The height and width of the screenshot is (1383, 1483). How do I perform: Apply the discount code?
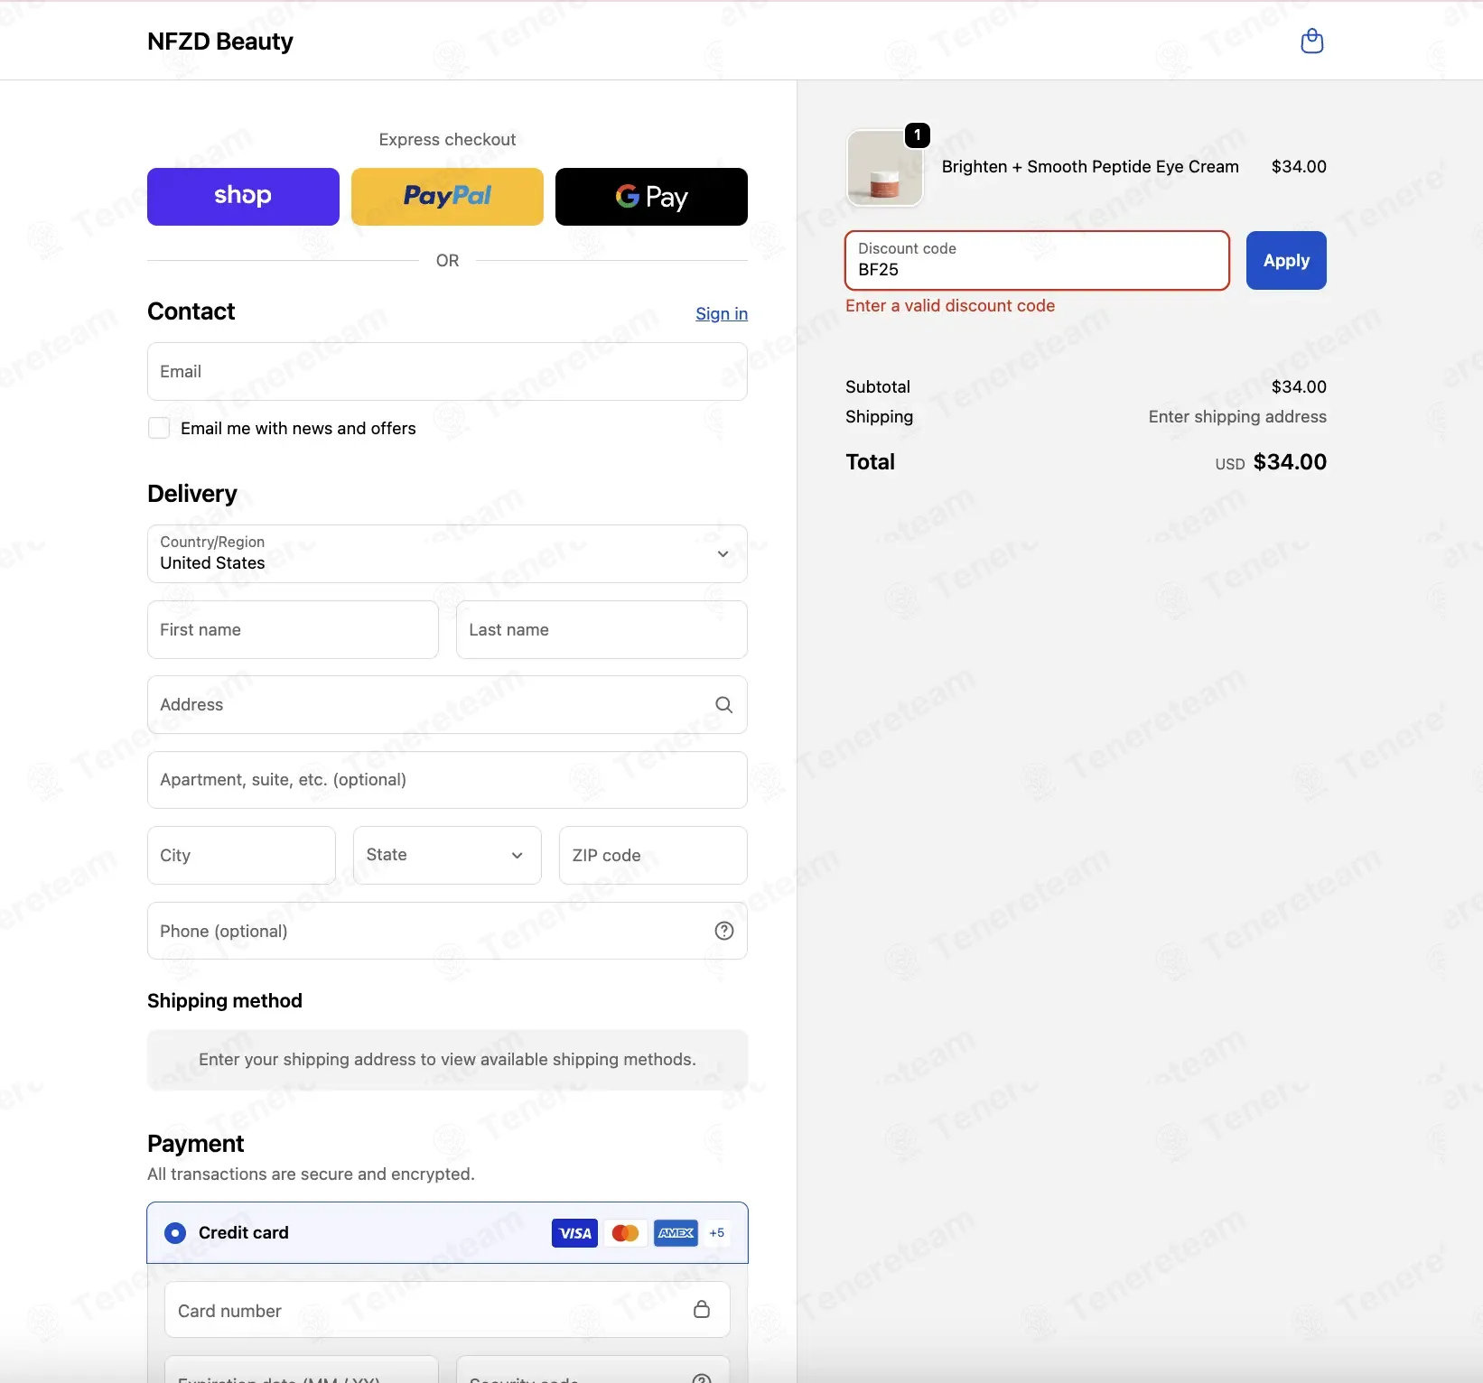(x=1286, y=261)
